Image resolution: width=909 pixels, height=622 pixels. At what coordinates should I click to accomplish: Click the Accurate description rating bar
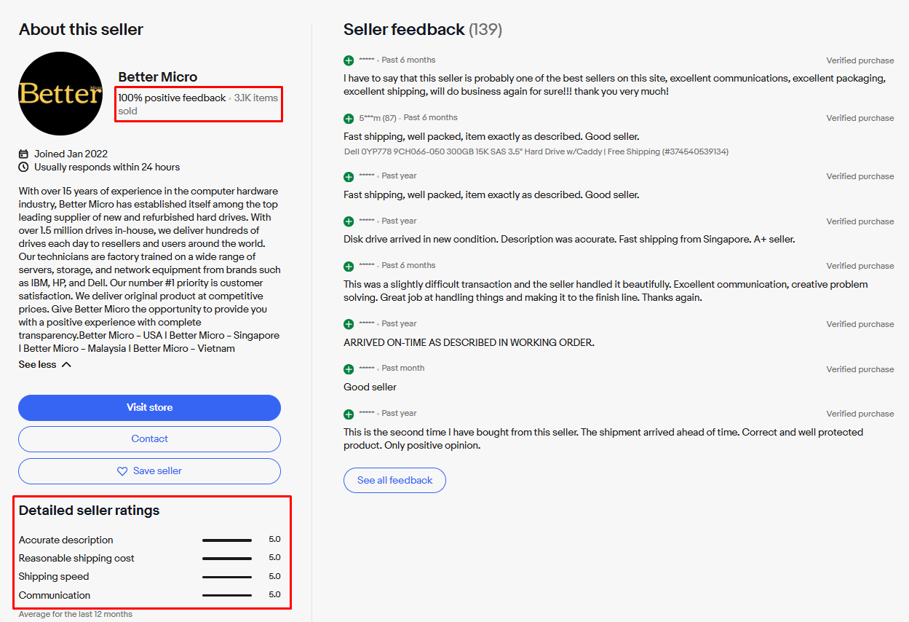click(x=227, y=540)
